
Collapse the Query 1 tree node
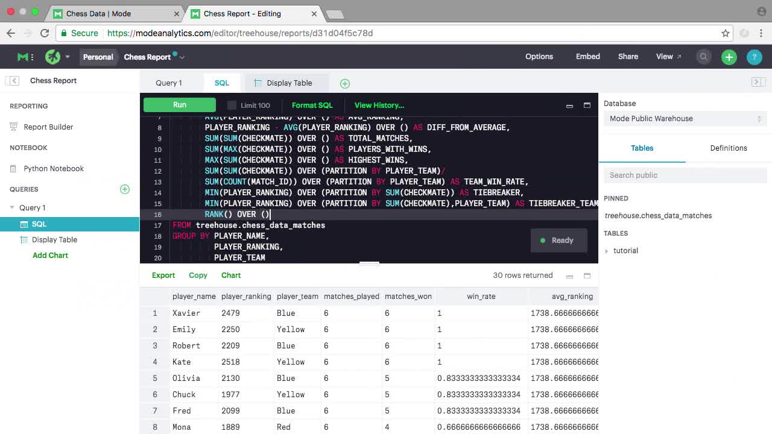click(x=12, y=208)
